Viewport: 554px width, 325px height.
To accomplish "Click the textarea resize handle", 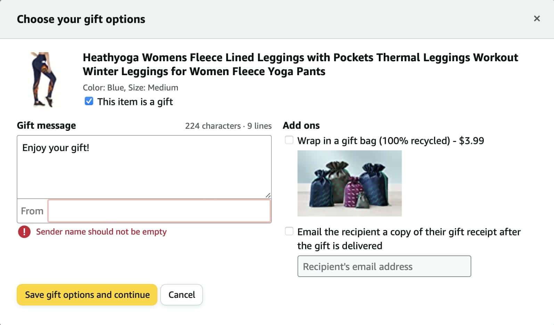I will click(x=268, y=195).
